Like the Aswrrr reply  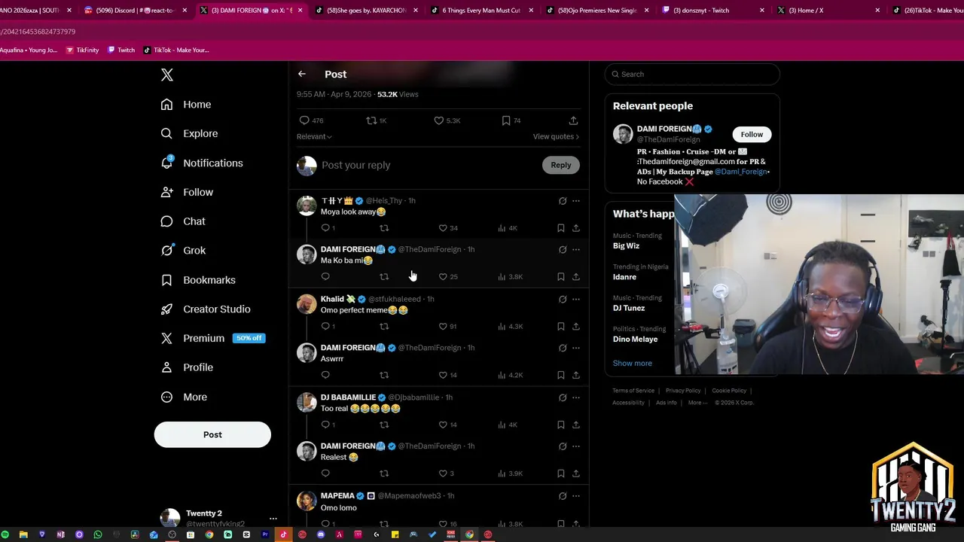tap(443, 375)
